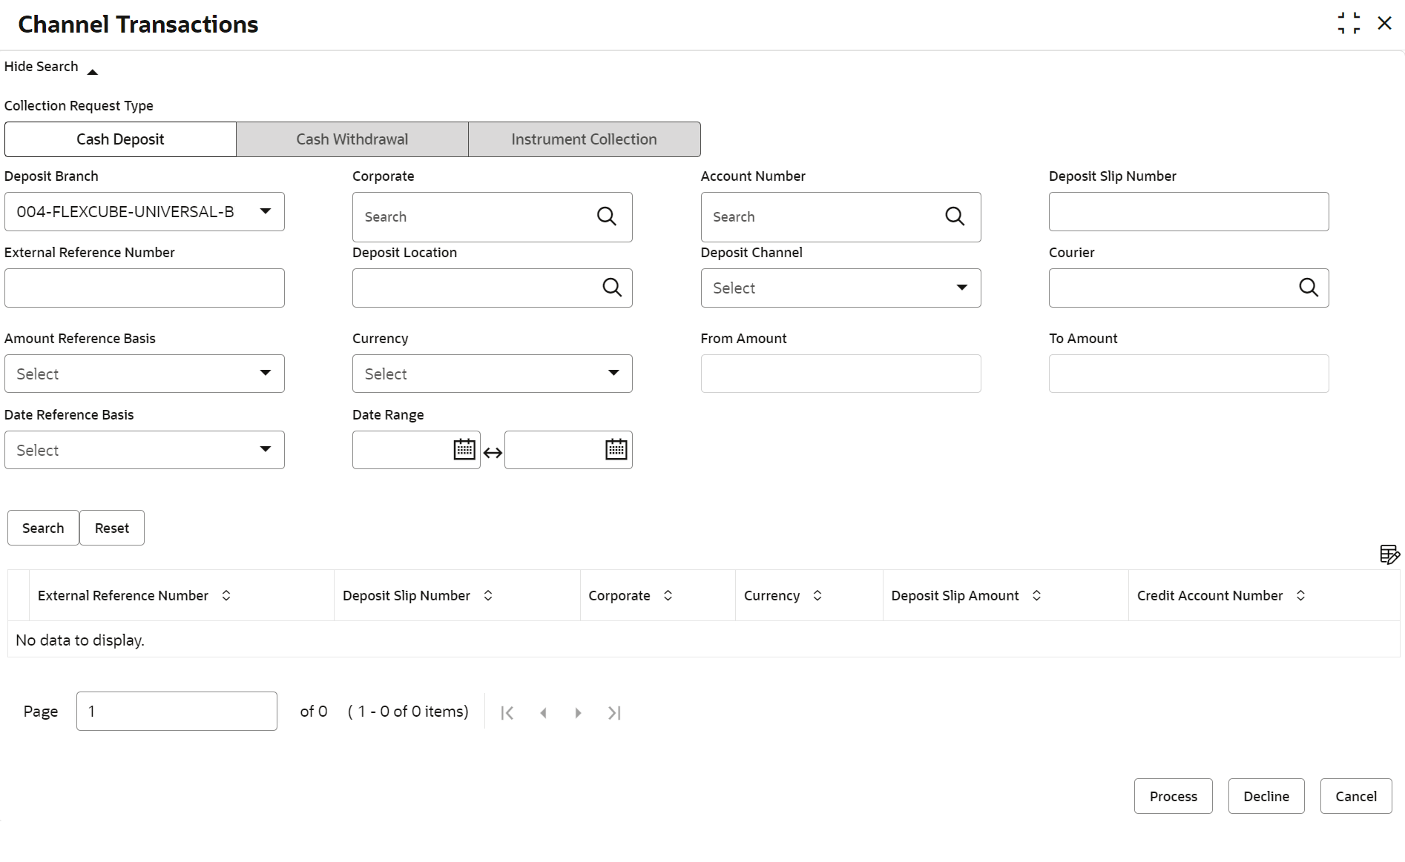Switch to Instrument Collection request type

(584, 139)
